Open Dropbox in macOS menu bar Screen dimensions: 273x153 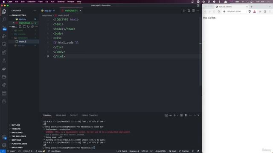(209, 2)
